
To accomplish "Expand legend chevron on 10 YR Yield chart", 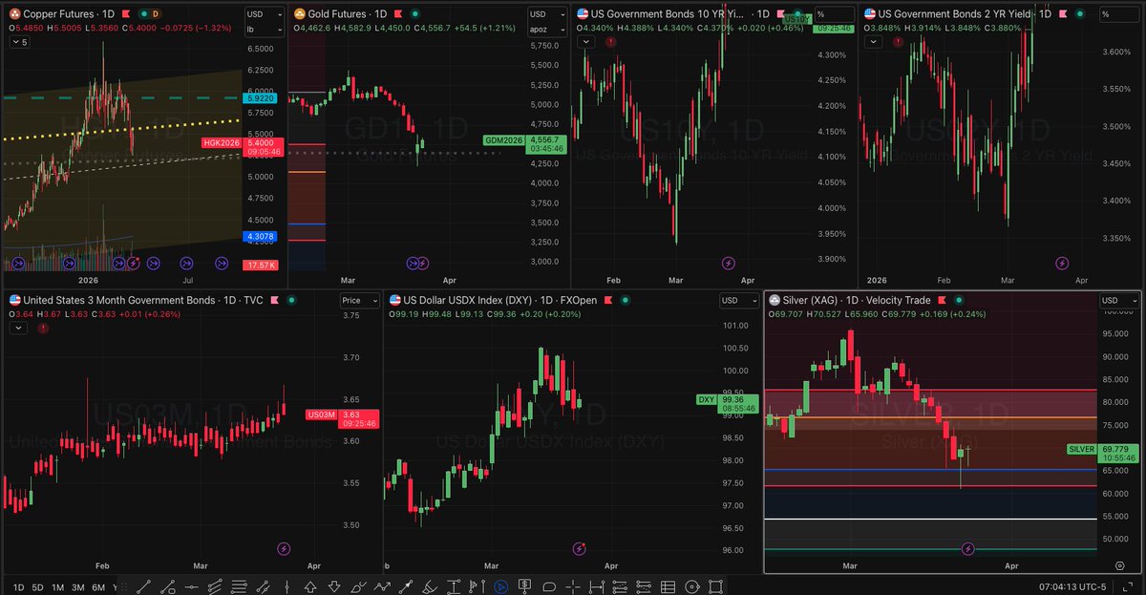I will [586, 42].
